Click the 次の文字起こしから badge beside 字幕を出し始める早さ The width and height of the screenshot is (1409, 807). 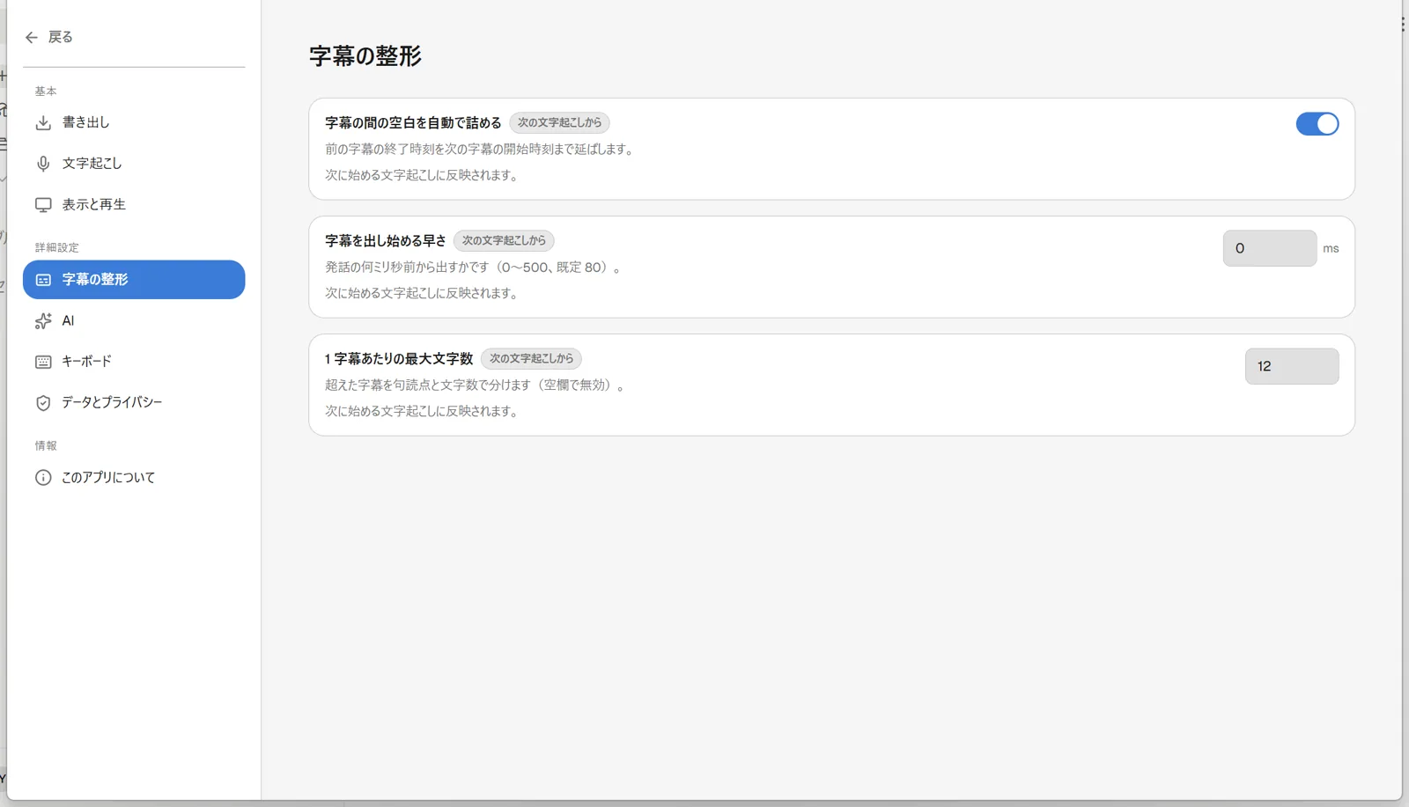point(504,241)
